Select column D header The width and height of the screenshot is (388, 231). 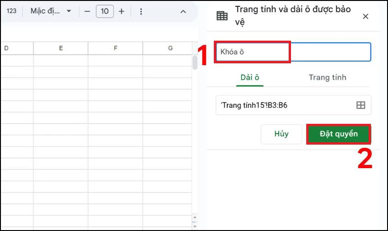click(x=17, y=49)
